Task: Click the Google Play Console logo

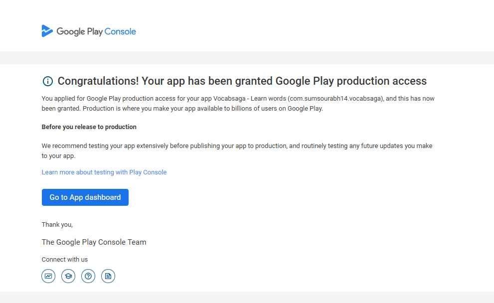Action: (89, 31)
